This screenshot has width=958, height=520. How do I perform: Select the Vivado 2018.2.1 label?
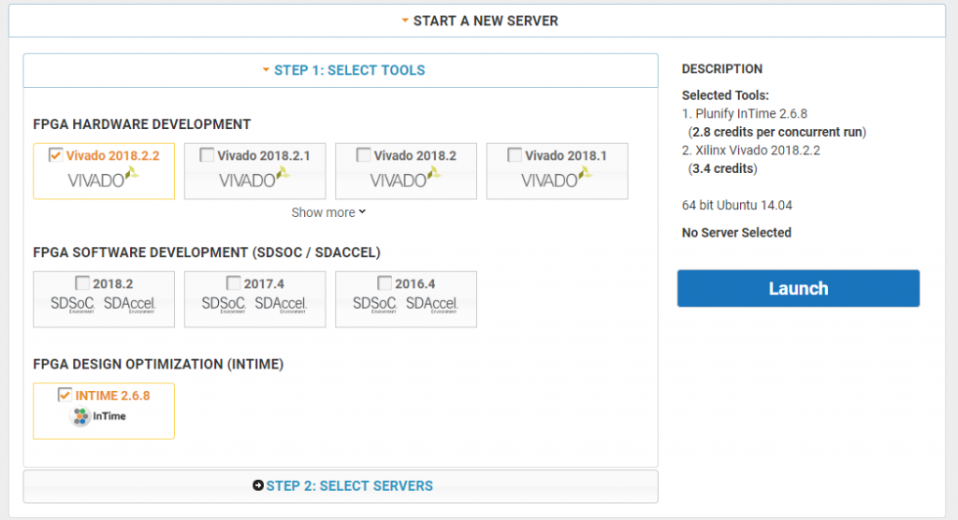click(264, 156)
